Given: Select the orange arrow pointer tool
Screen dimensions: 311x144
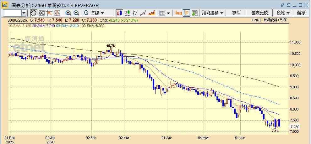Looking at the screenshot, I should pyautogui.click(x=49, y=13).
